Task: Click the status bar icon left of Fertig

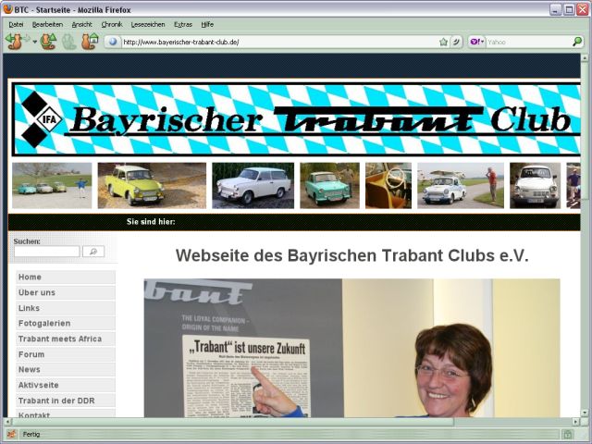Action: click(11, 434)
